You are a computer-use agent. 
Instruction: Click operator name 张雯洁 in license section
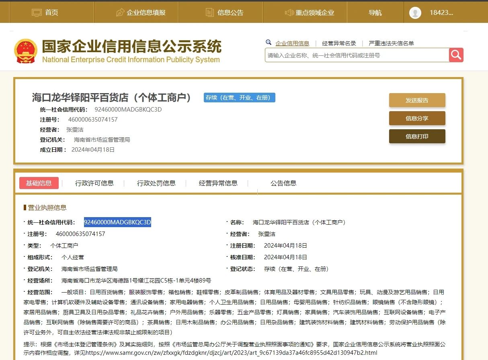[x=267, y=234]
